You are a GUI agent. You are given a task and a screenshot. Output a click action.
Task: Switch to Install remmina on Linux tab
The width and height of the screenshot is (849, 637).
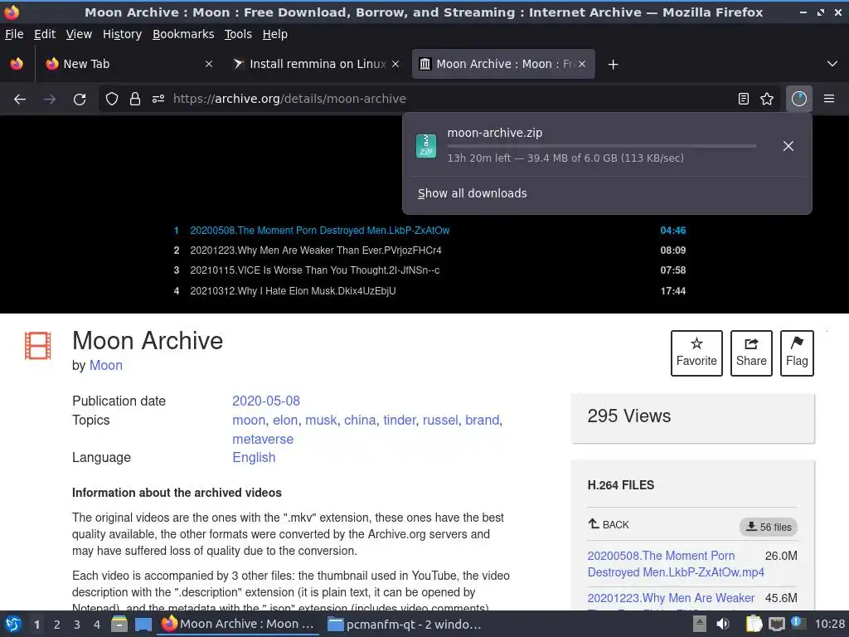(317, 64)
